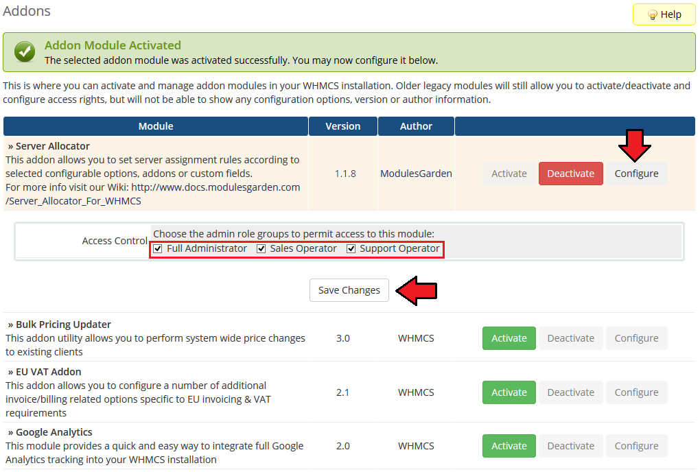Viewport: 700px width, 472px height.
Task: Click the Full Administrator label text
Action: tap(207, 248)
